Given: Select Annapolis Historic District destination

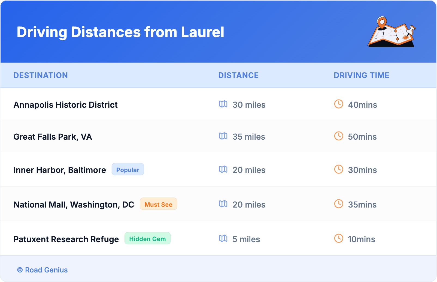Looking at the screenshot, I should tap(66, 105).
